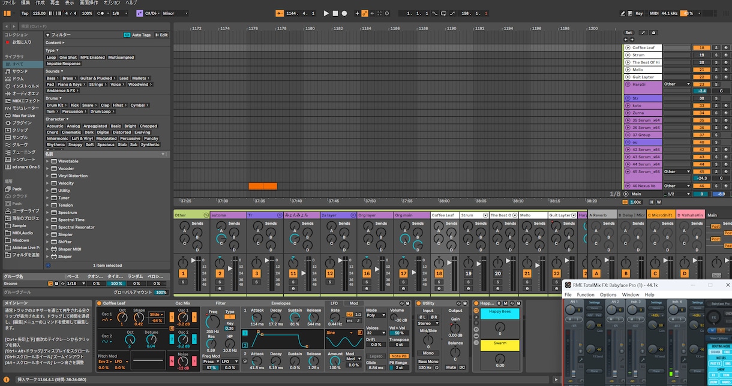Click the Edit button in filter panel

162,35
